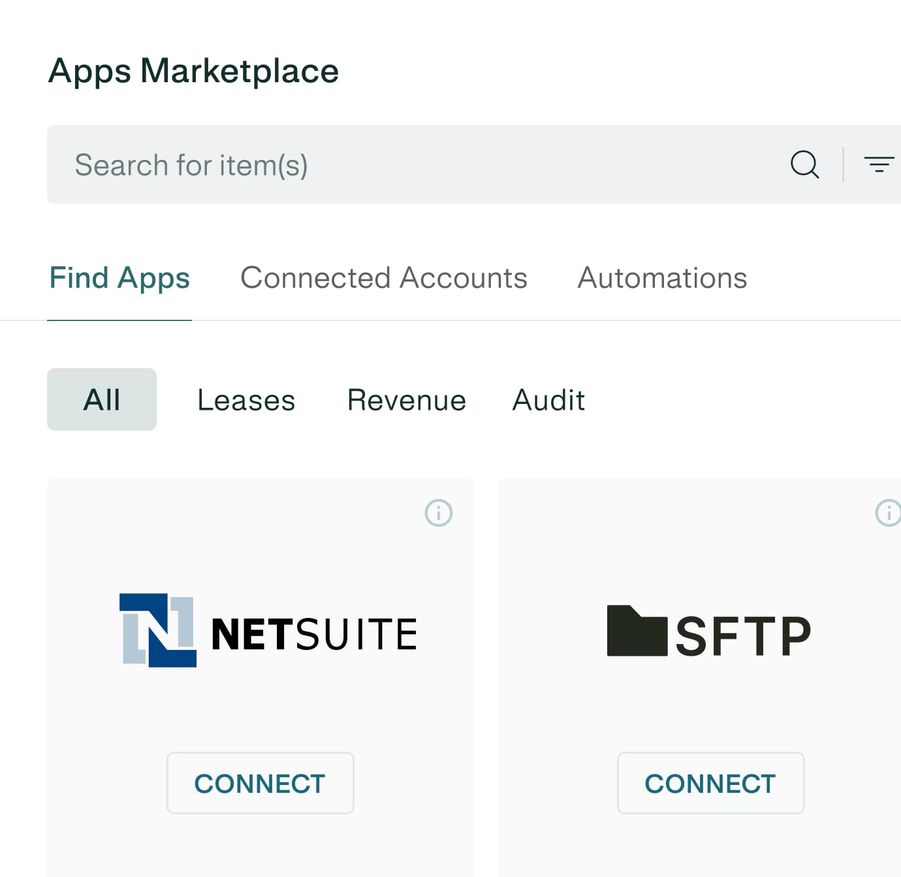Viewport: 901px width, 877px height.
Task: Select the All category filter
Action: click(x=102, y=399)
